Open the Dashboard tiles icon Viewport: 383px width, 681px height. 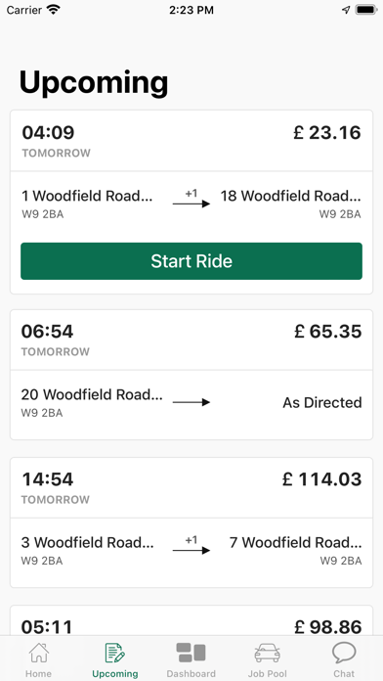191,654
